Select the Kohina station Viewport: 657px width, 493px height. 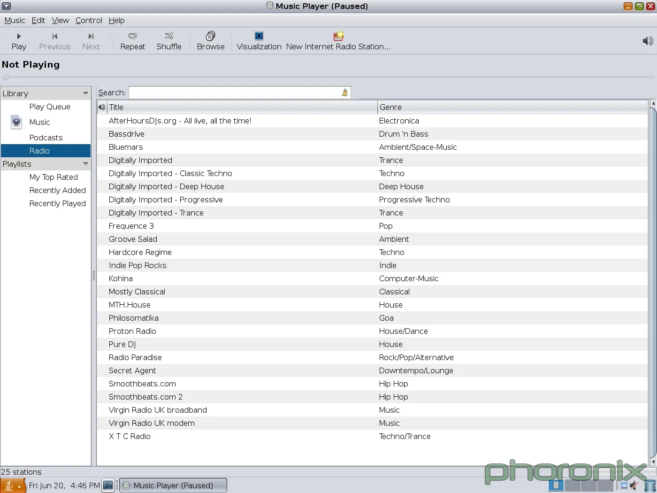pyautogui.click(x=372, y=278)
